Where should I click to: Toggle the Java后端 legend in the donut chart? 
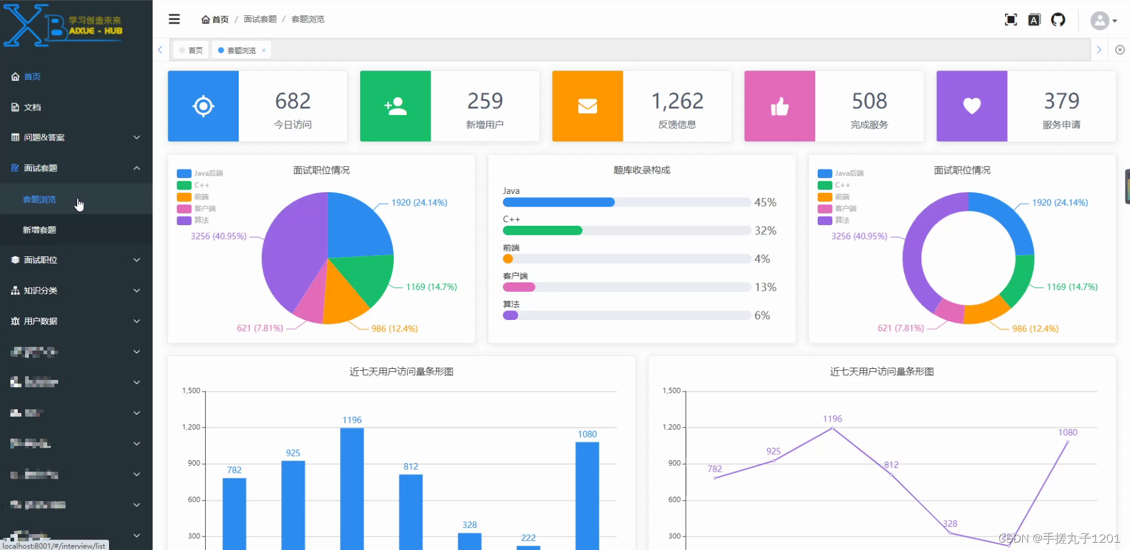point(840,173)
